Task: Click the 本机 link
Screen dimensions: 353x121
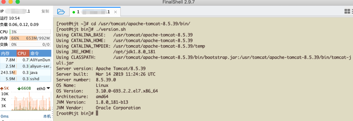Action: click(47, 116)
